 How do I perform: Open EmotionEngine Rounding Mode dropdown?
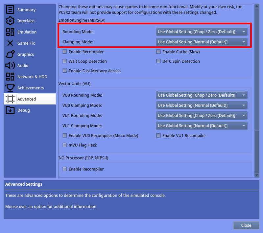pyautogui.click(x=202, y=32)
